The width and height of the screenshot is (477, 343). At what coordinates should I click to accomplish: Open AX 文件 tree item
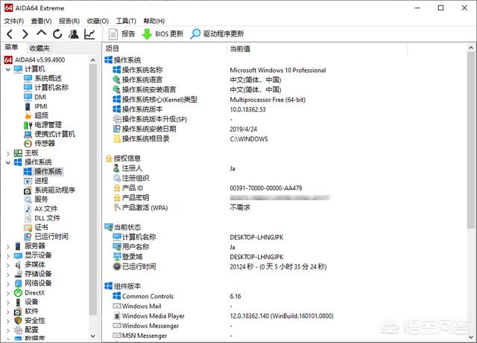41,209
